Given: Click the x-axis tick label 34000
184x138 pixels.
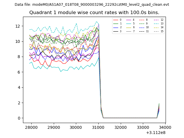Looking at the screenshot, I should coord(165,127).
